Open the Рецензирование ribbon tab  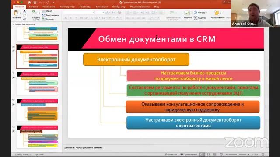point(140,7)
